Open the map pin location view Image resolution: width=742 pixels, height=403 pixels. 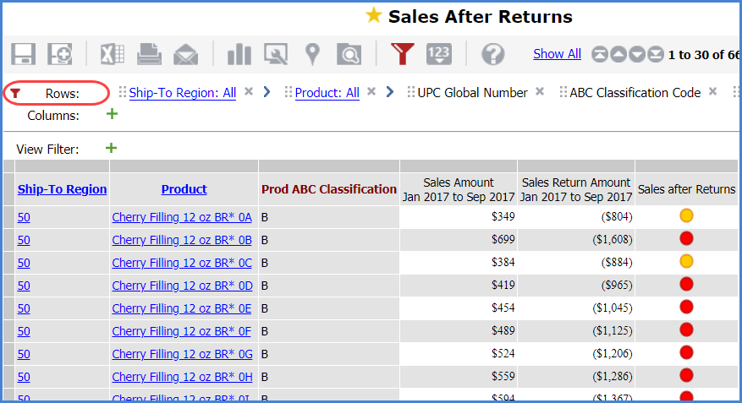click(313, 54)
